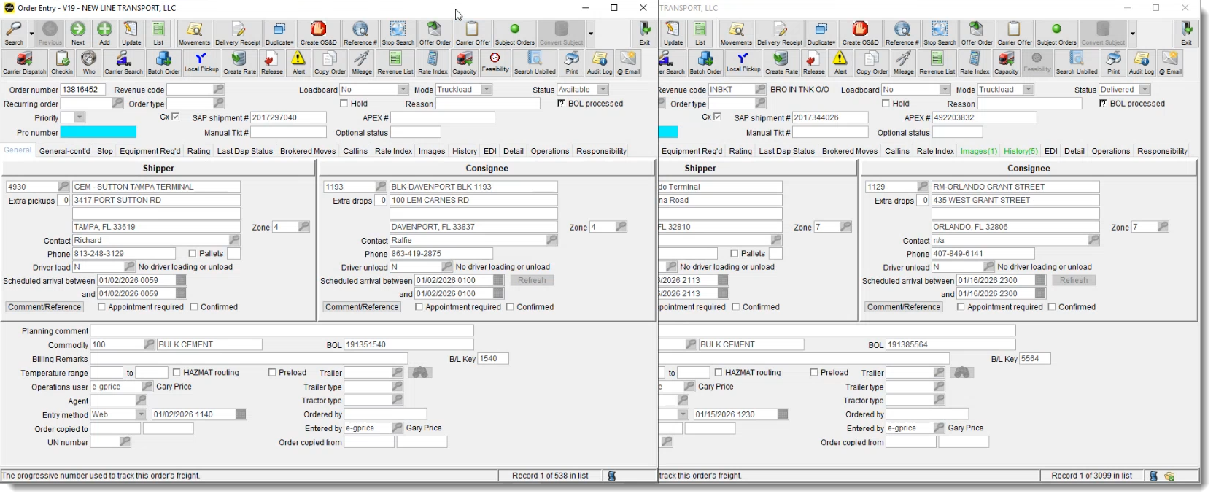Click Print icon in right window toolbar
The width and height of the screenshot is (1216, 499).
pos(1113,63)
